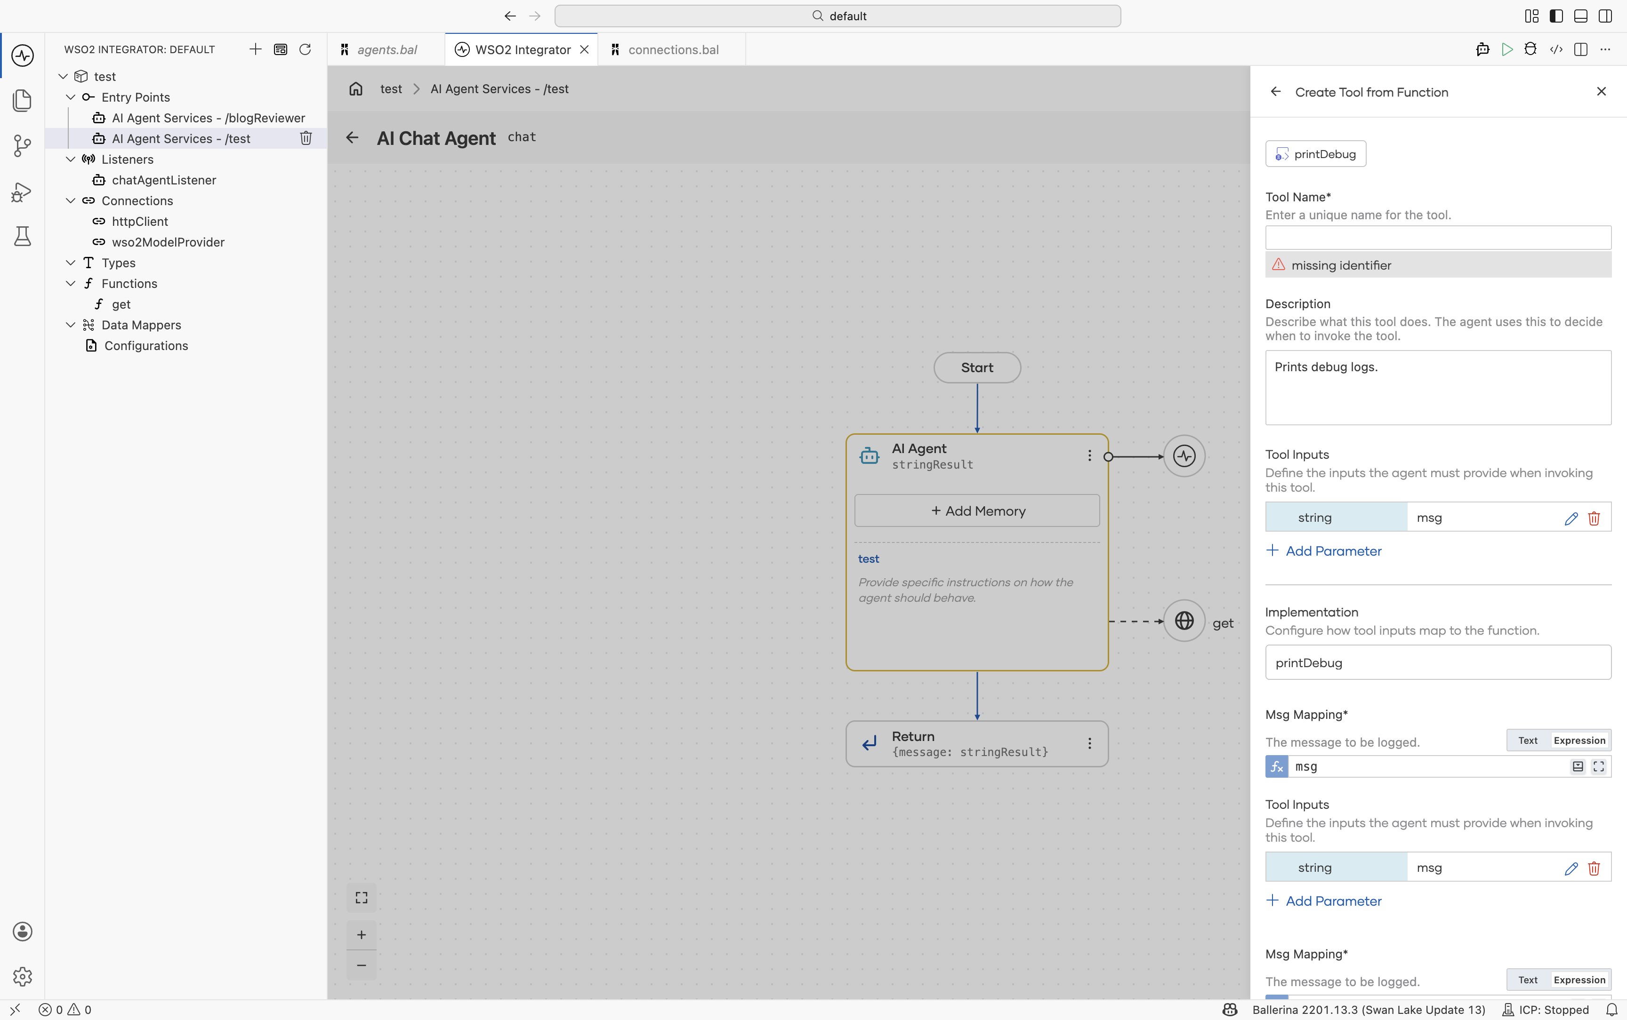This screenshot has height=1020, width=1627.
Task: Collapse the Data Mappers section
Action: click(71, 325)
